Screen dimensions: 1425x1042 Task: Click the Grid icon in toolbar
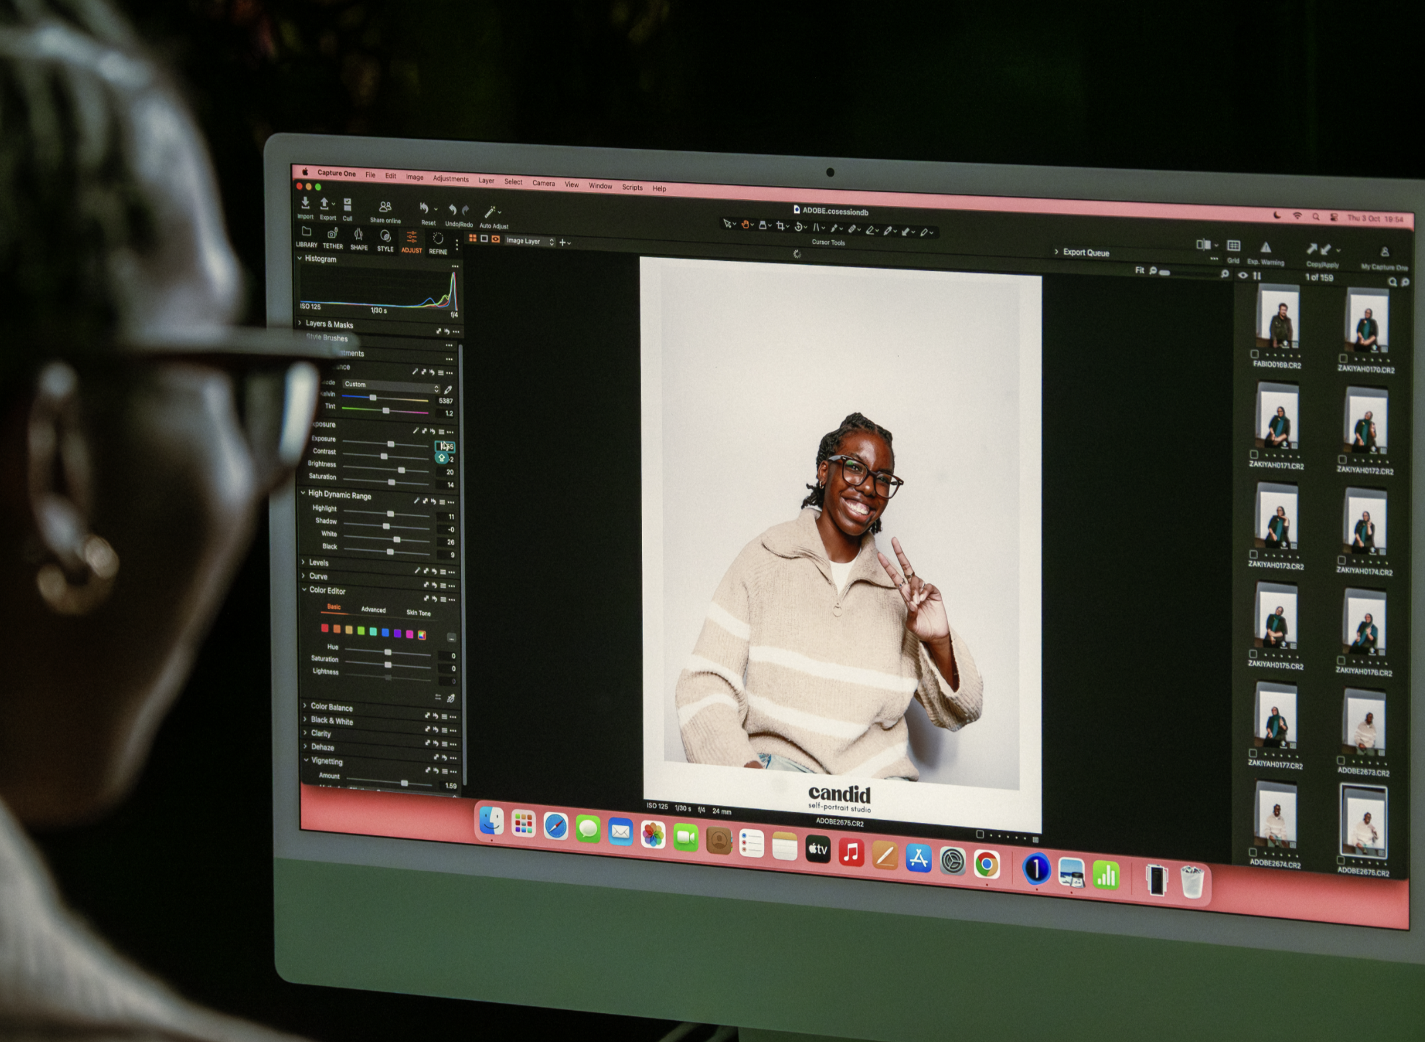coord(1233,246)
